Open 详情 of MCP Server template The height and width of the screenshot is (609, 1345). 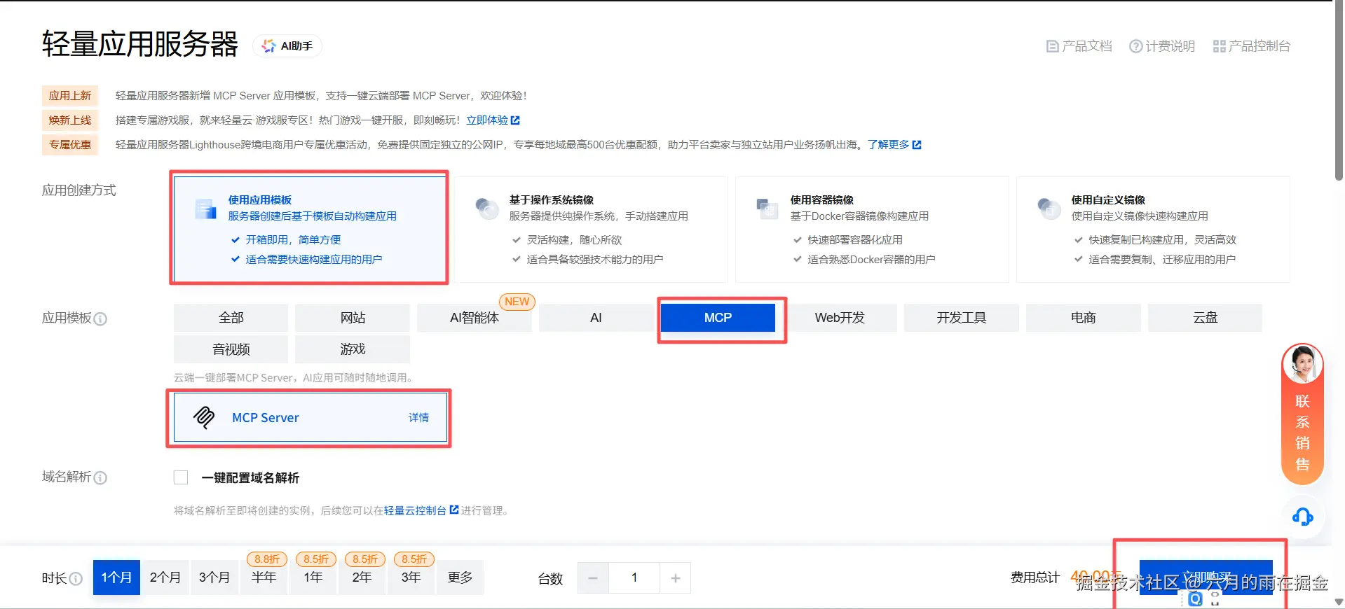(418, 418)
